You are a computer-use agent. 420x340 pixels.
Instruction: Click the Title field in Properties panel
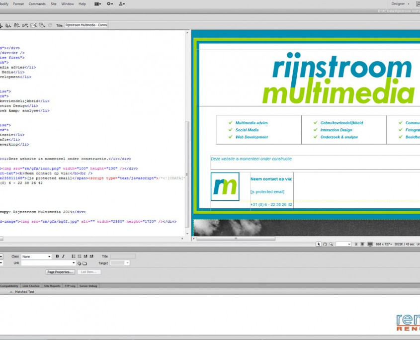point(123,256)
